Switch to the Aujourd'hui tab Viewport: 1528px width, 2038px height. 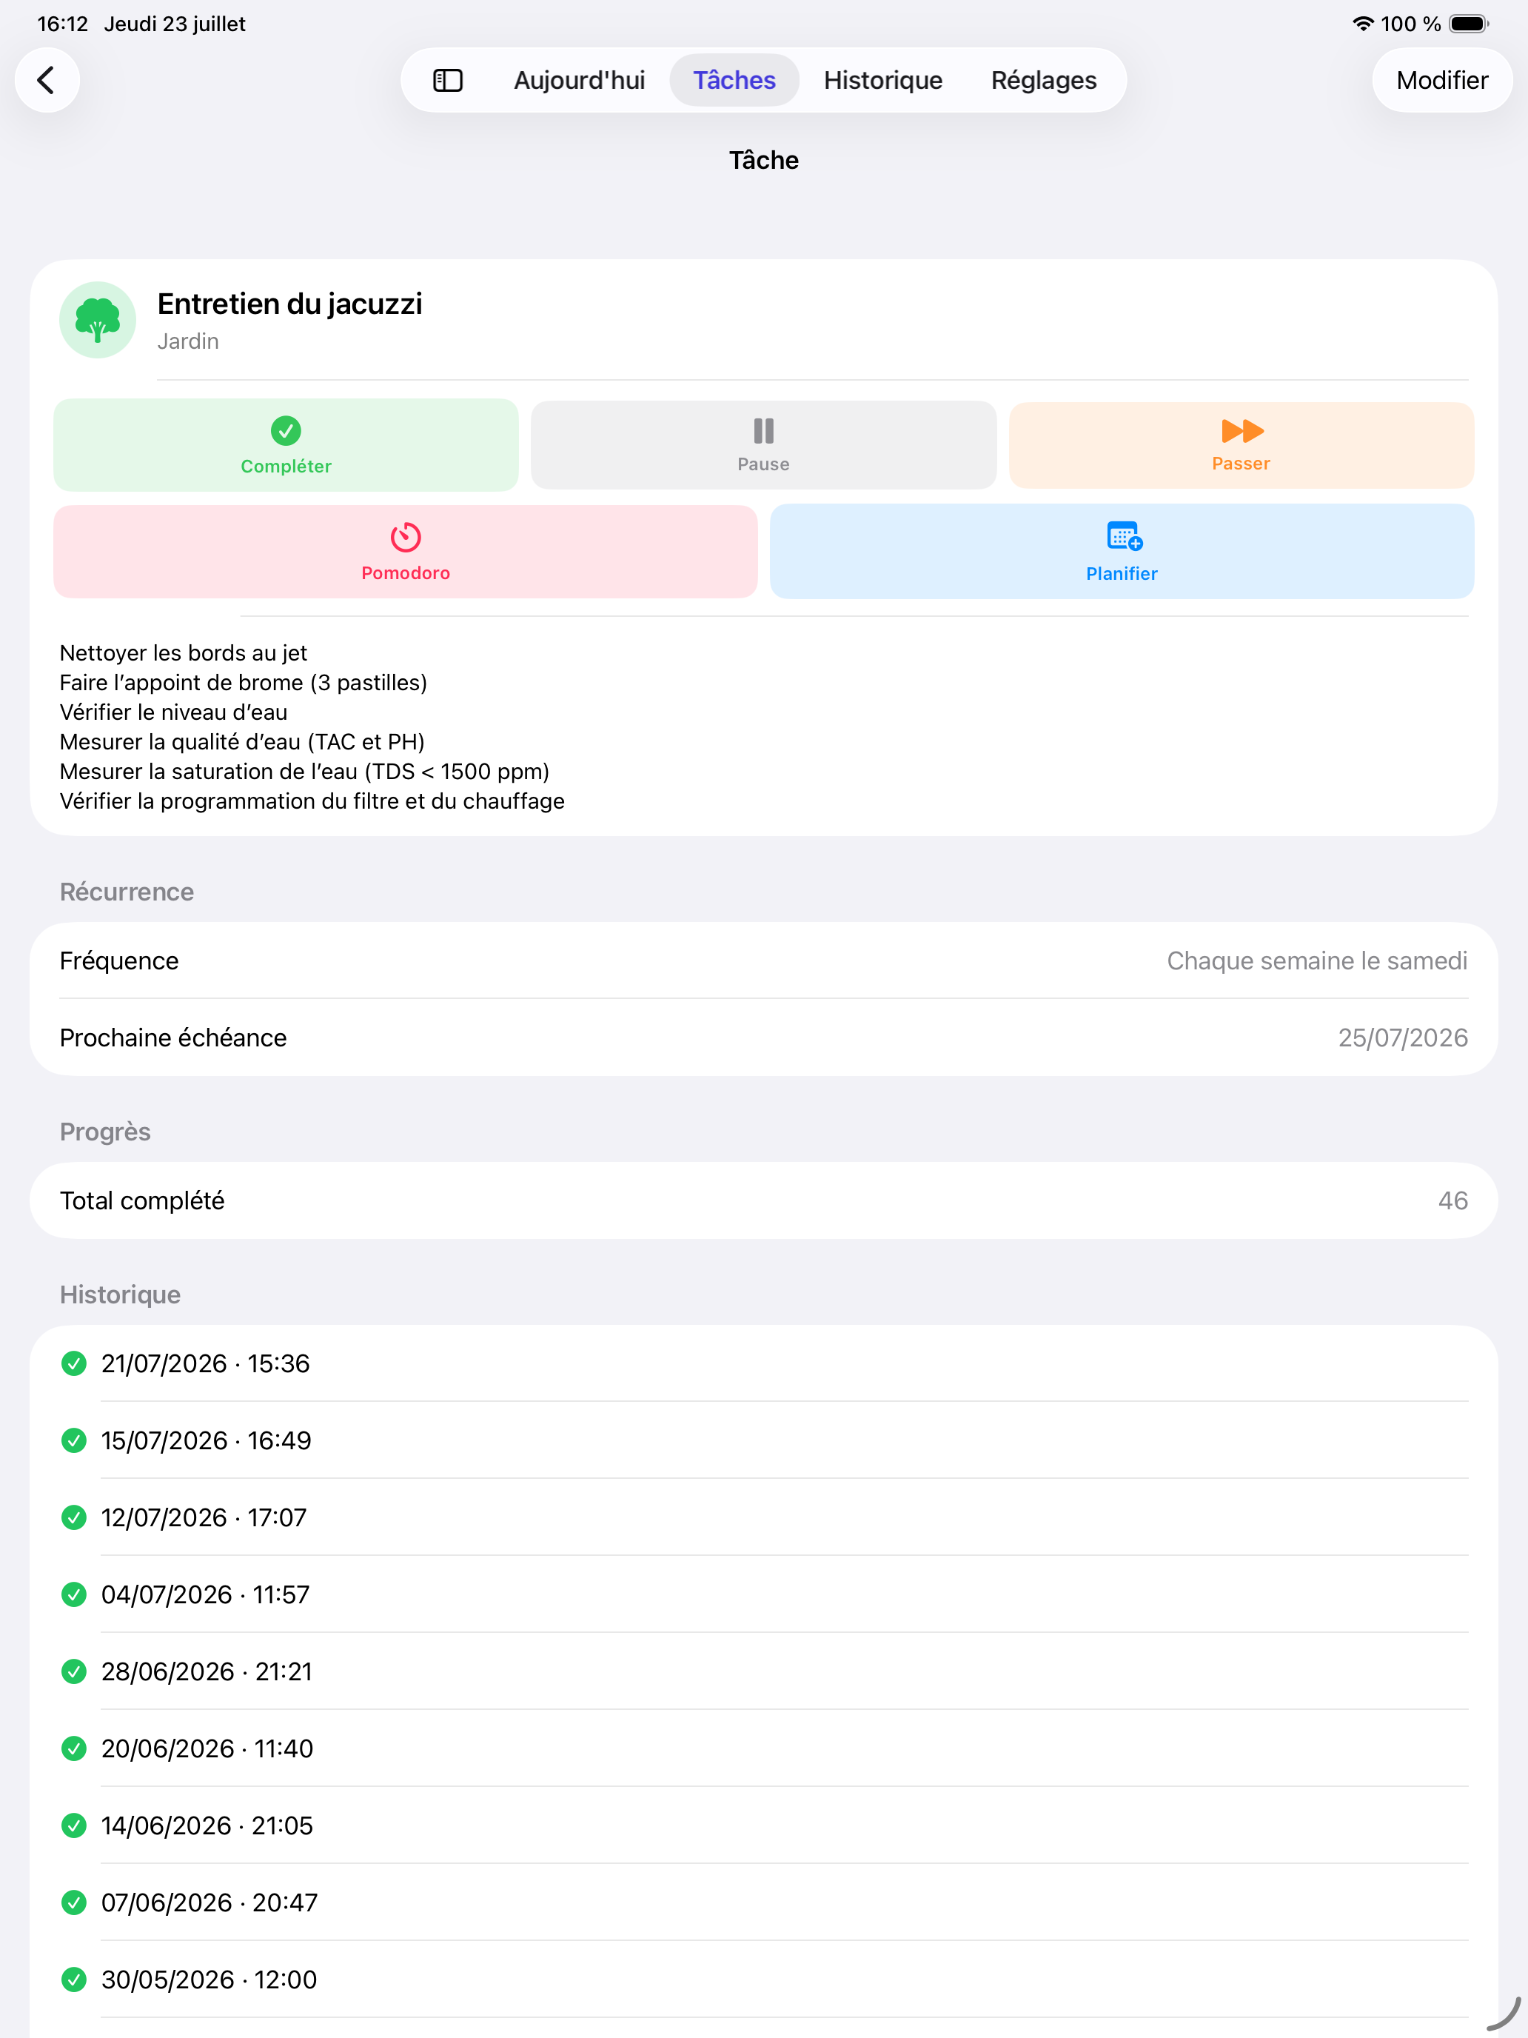tap(580, 80)
